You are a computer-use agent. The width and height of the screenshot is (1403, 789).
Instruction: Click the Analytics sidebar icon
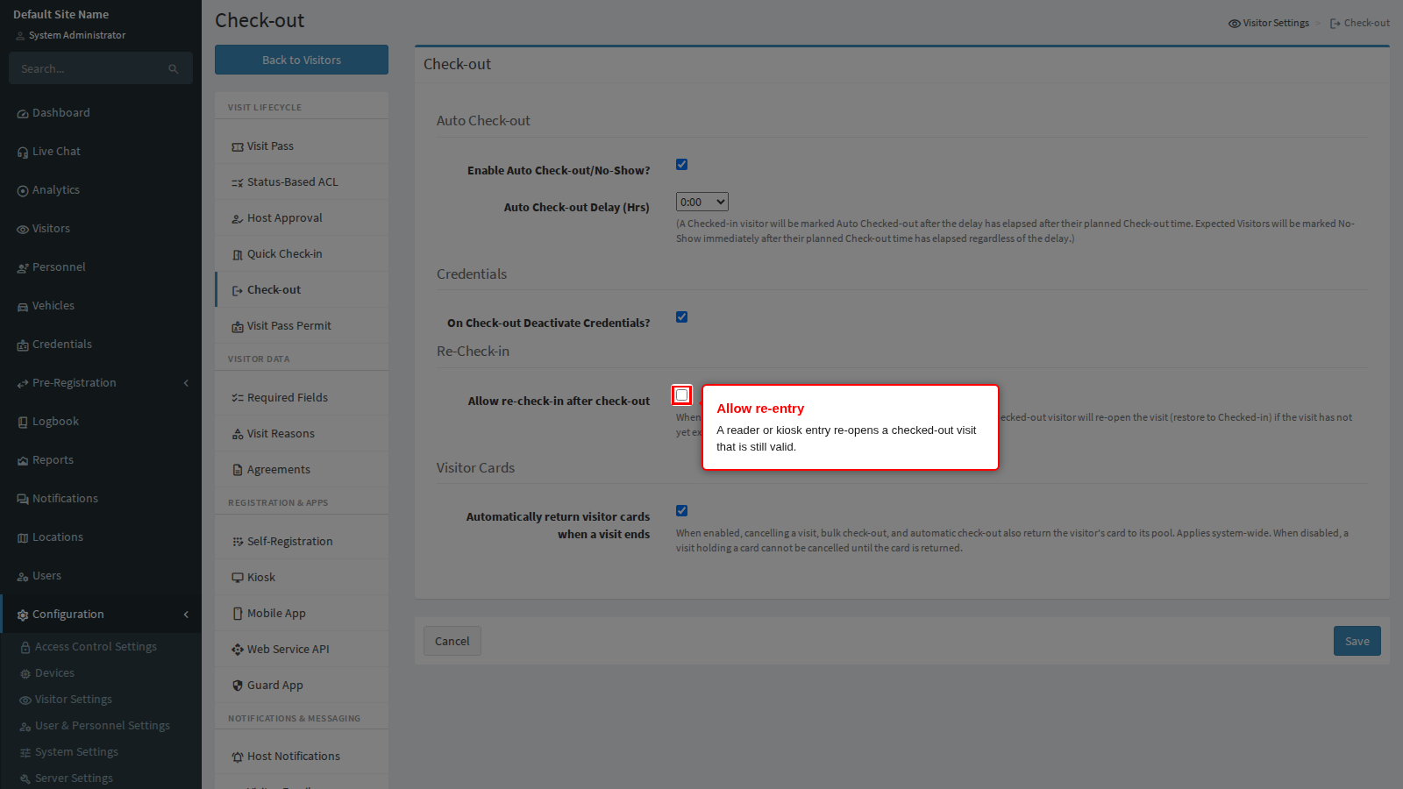(23, 191)
